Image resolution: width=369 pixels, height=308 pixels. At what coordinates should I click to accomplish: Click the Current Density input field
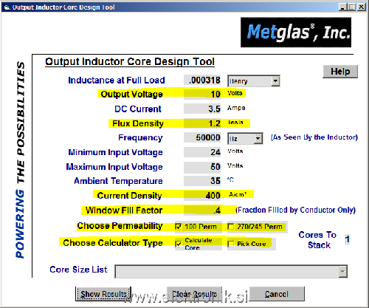coord(202,196)
